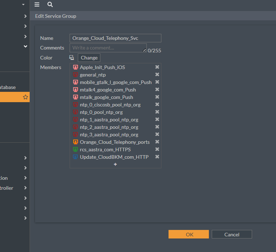Click the blue Update_CloudBKM_com_HTTP service icon
This screenshot has height=252, width=276.
coord(75,157)
